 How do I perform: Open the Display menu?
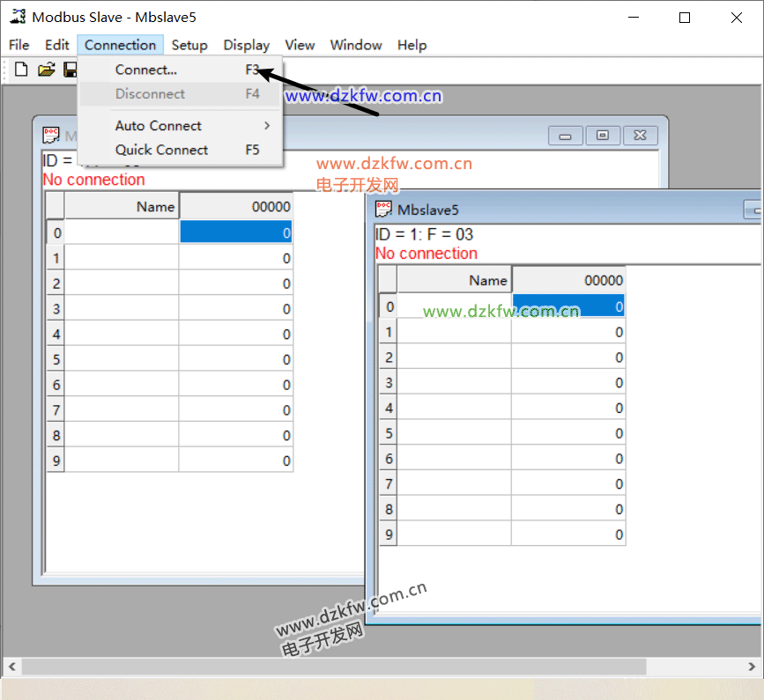pyautogui.click(x=246, y=45)
